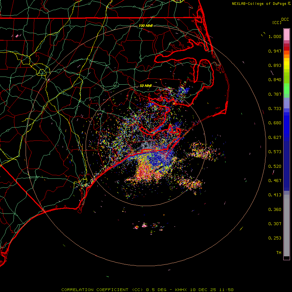
Task: Click the DCC product code label
Action: (285, 19)
